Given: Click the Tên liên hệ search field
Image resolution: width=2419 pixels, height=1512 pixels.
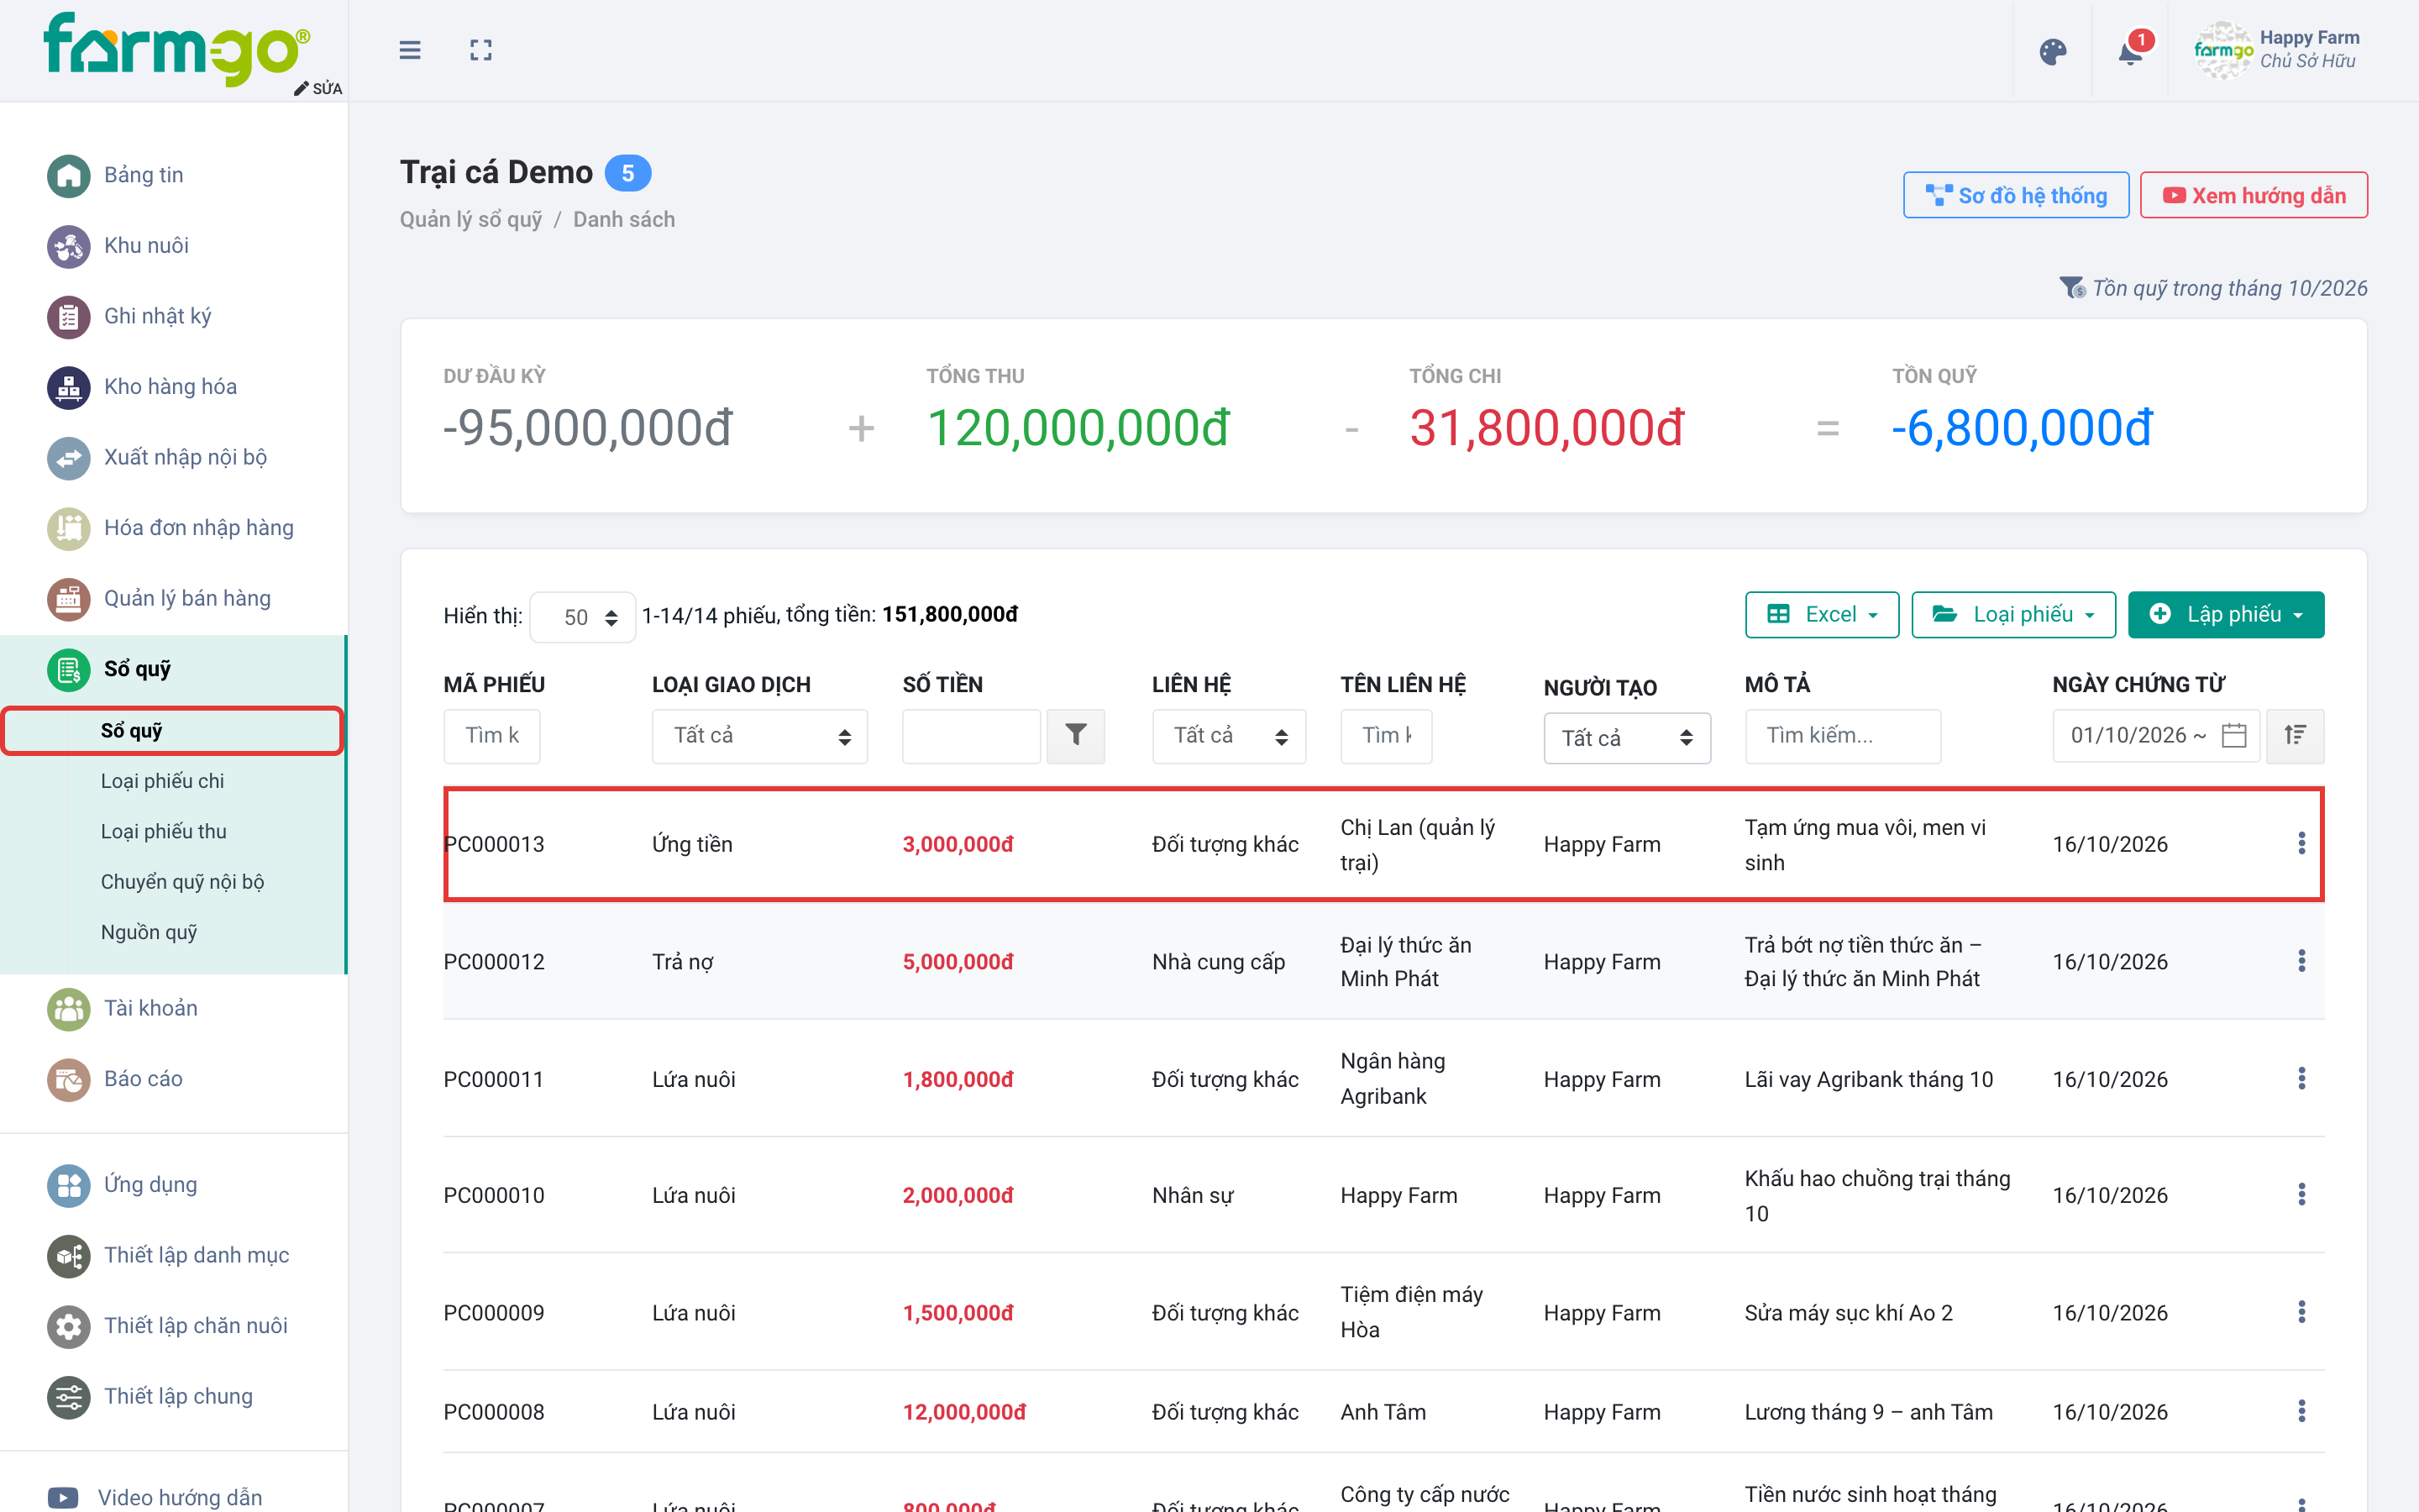Looking at the screenshot, I should click(x=1385, y=736).
